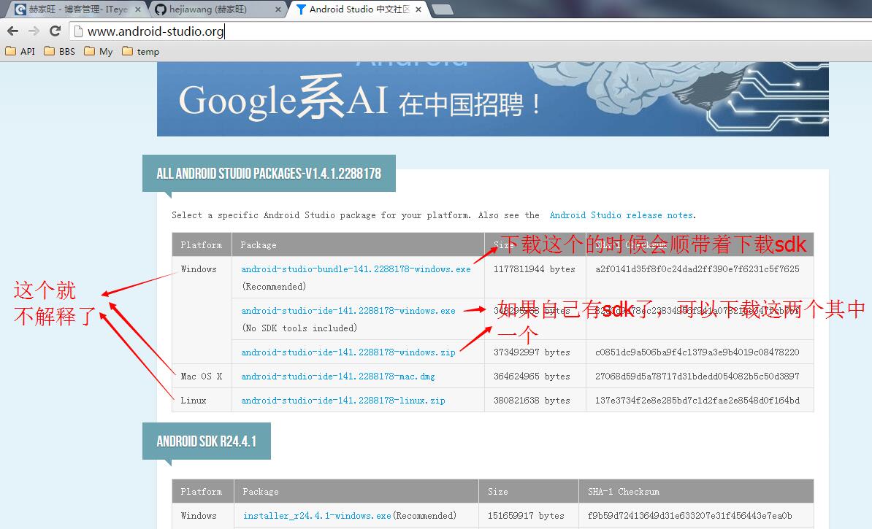Open a new browser tab
Image resolution: width=872 pixels, height=529 pixels.
click(x=442, y=10)
